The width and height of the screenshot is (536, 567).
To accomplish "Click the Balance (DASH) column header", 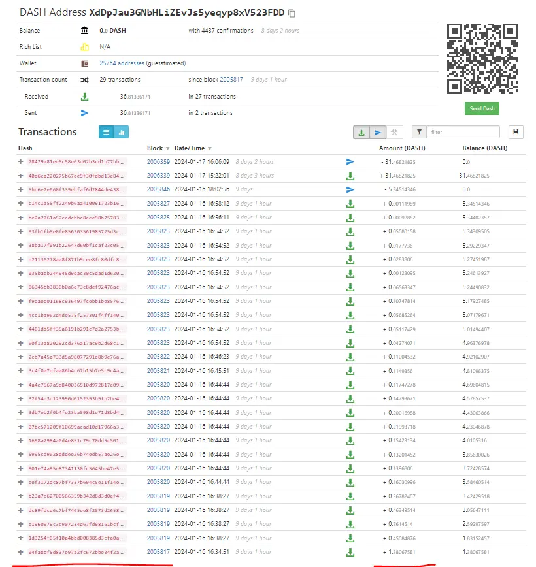I will [484, 148].
